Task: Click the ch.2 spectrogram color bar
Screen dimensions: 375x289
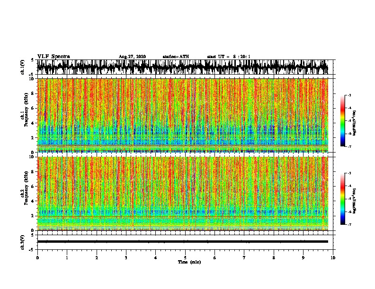Action: 342,199
